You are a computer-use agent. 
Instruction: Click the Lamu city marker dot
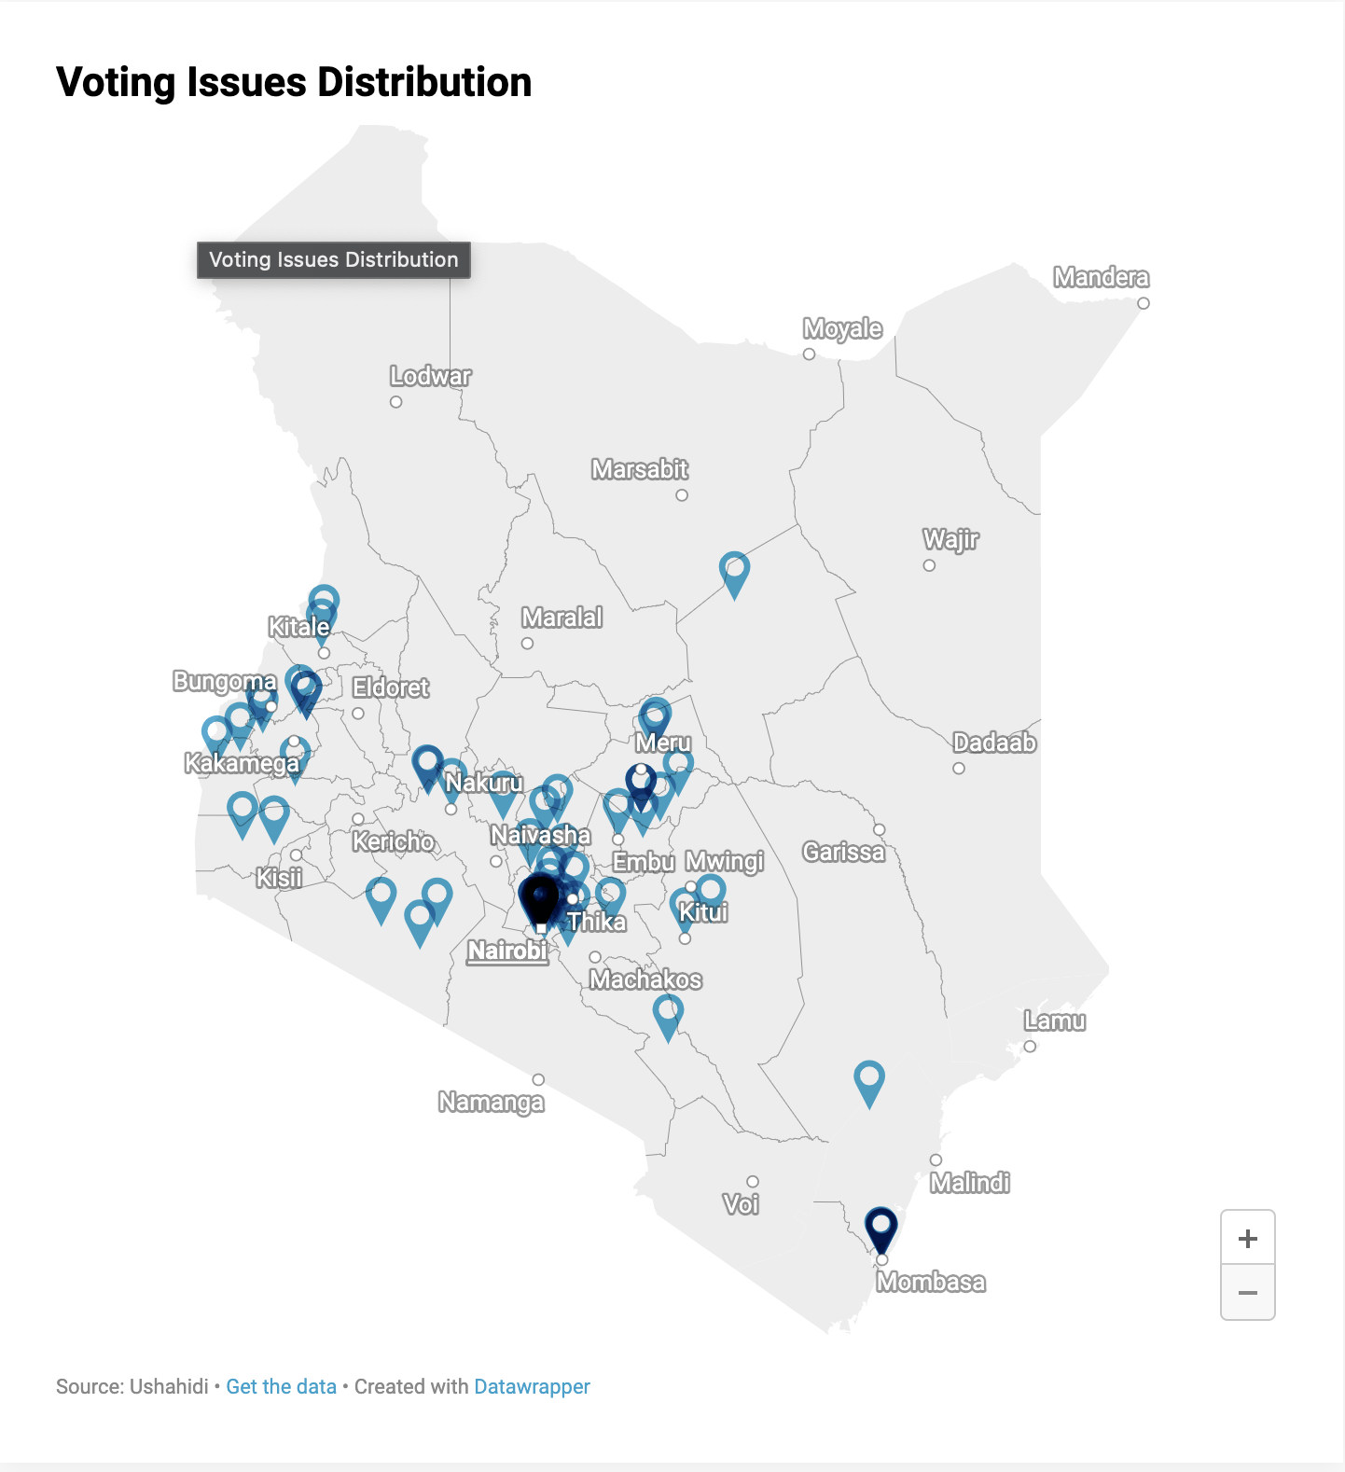[x=1031, y=1047]
